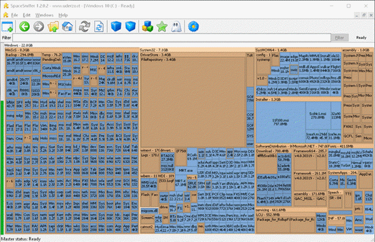
Task: Show free space with star icon
Action: 162,26
